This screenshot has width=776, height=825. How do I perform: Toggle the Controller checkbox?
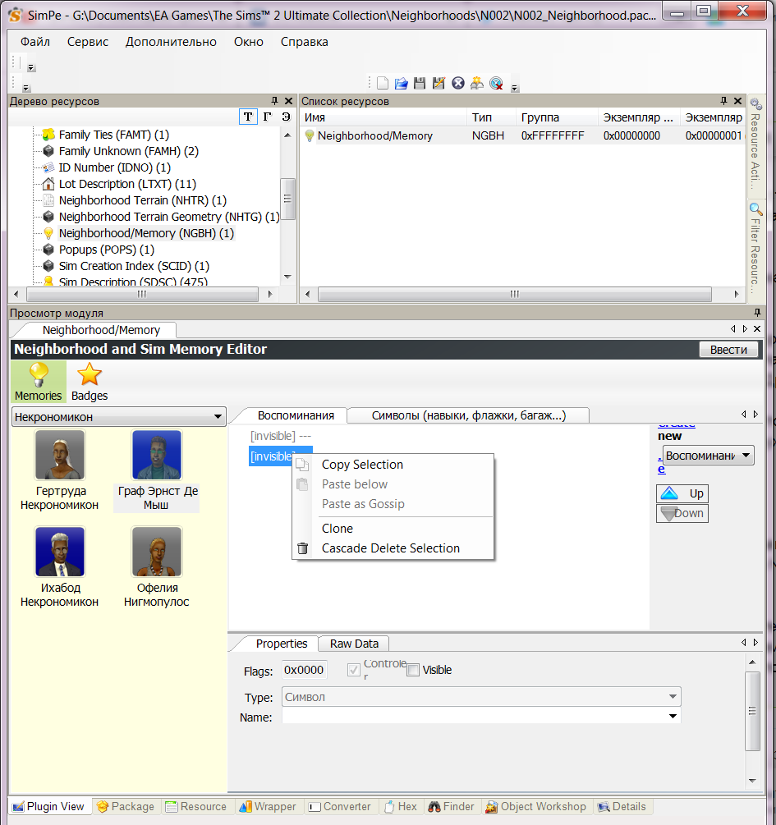coord(354,670)
